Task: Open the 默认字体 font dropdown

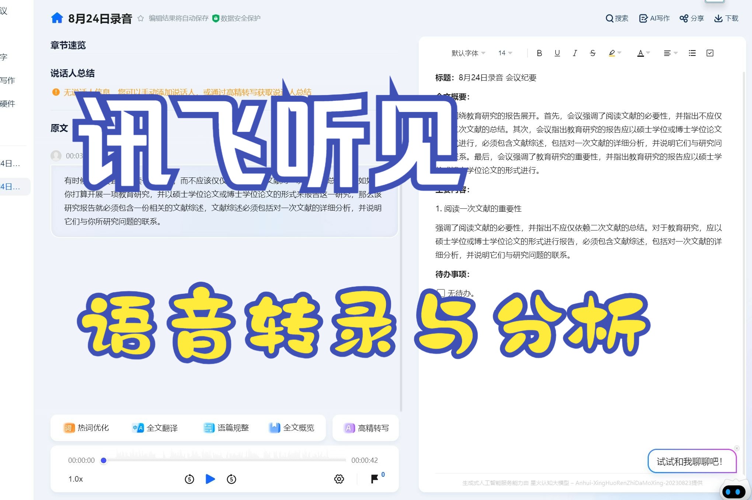Action: (x=468, y=53)
